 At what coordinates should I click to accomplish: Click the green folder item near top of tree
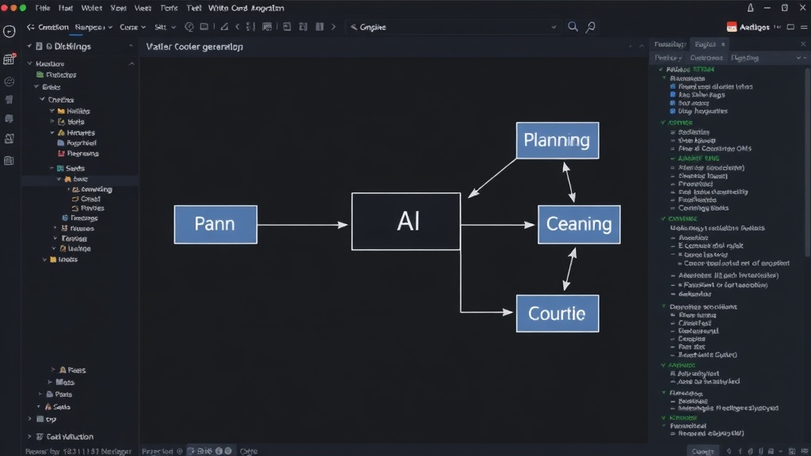click(57, 75)
